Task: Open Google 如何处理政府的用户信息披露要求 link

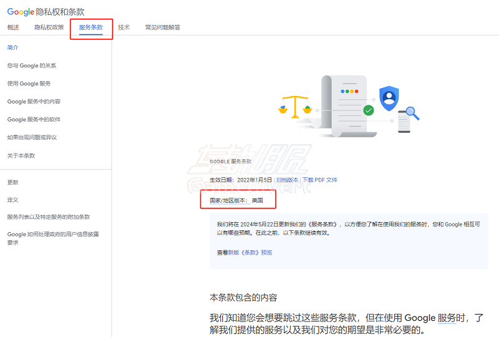Action: point(53,238)
